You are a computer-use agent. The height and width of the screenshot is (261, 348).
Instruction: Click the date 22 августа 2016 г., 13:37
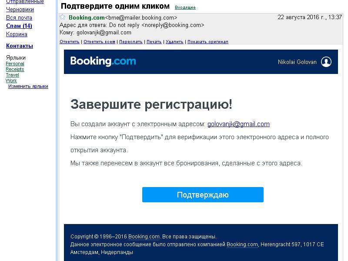[310, 17]
